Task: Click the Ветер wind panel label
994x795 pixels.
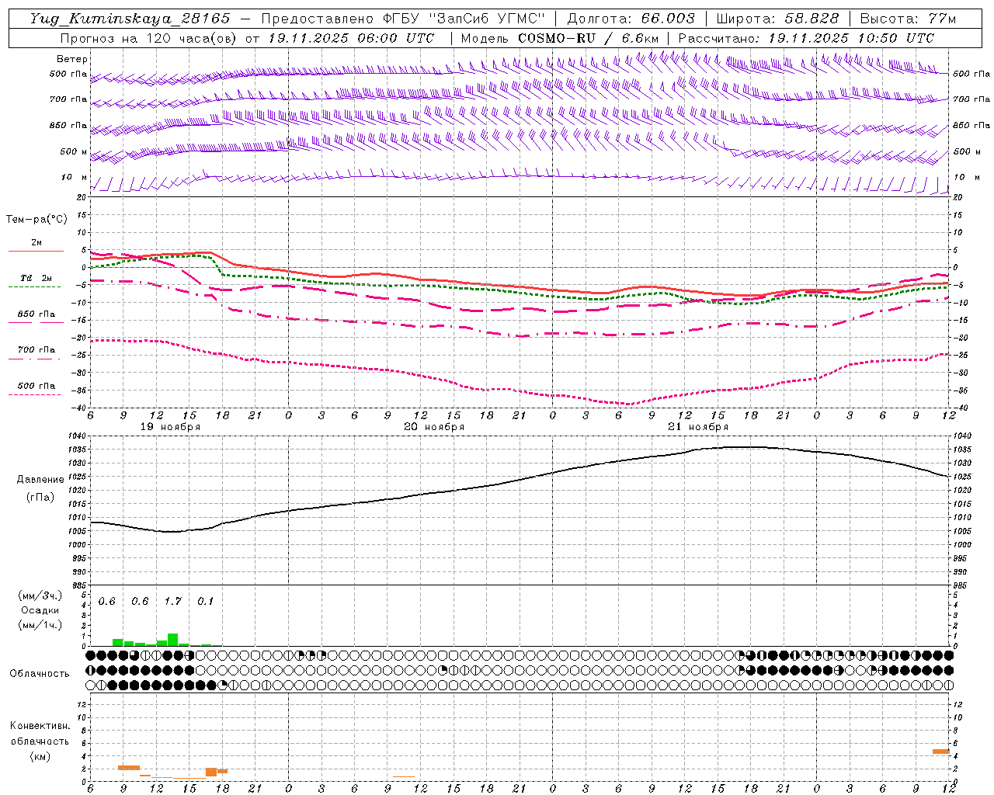Action: tap(72, 59)
